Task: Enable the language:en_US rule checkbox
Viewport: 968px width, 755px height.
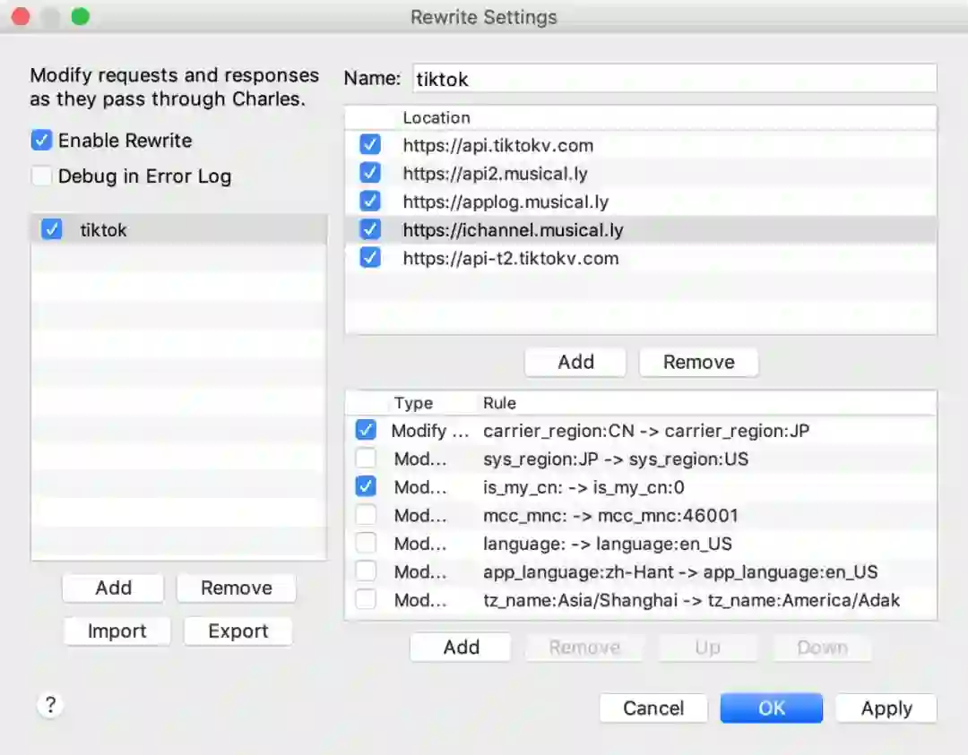Action: pos(366,543)
